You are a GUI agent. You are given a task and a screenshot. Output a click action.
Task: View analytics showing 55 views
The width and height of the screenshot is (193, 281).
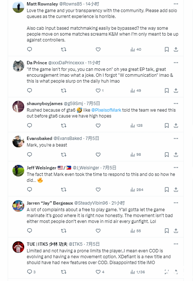tap(136, 231)
